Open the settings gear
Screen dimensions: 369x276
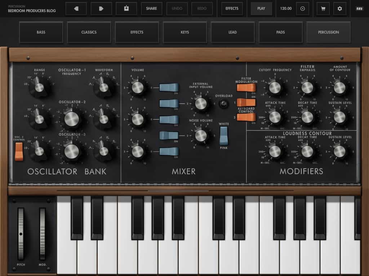(339, 9)
